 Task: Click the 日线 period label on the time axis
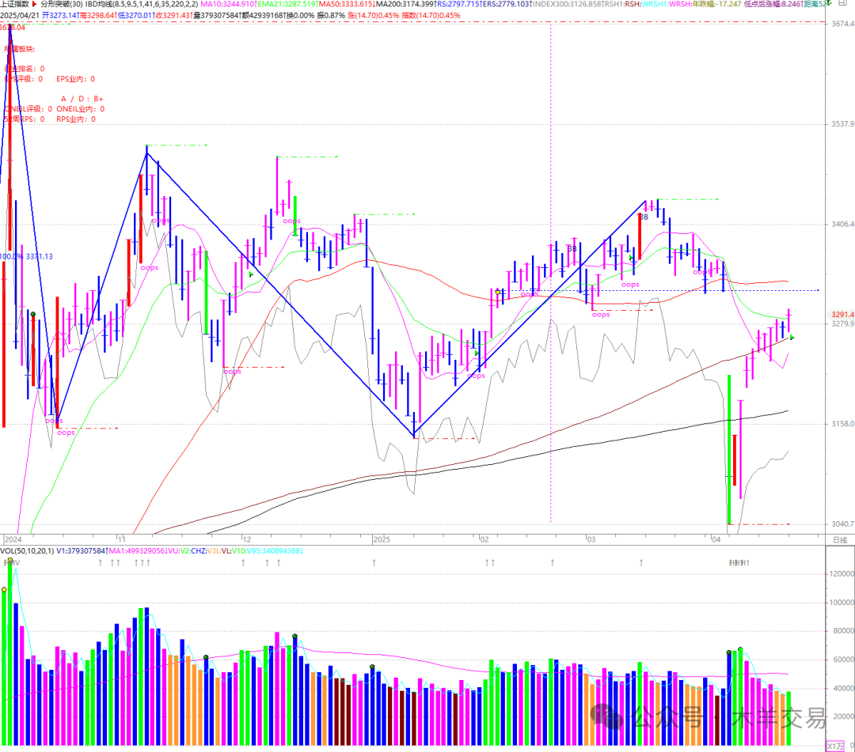tap(840, 539)
